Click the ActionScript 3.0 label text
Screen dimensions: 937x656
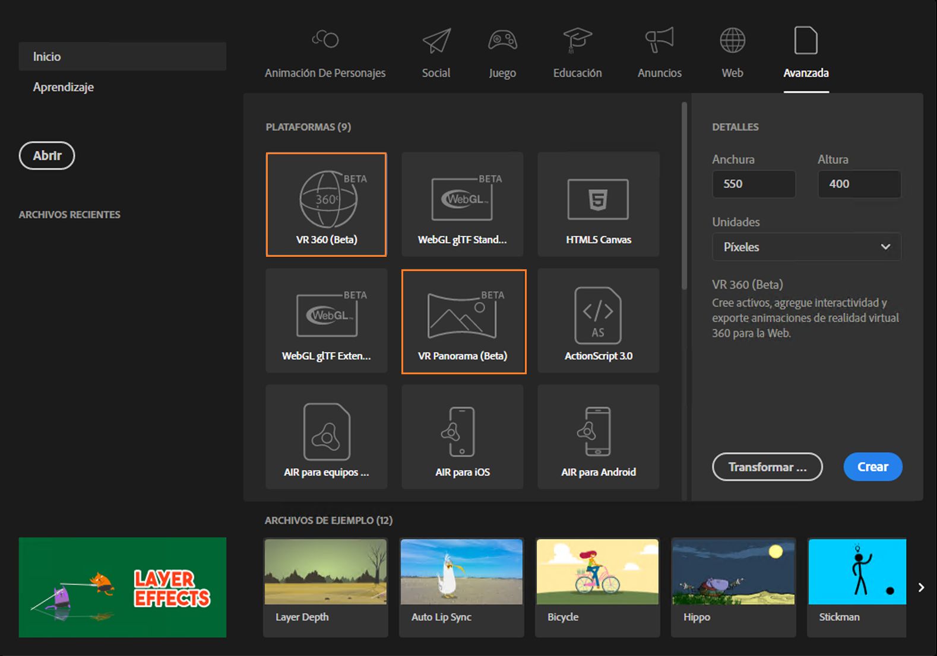click(x=599, y=356)
